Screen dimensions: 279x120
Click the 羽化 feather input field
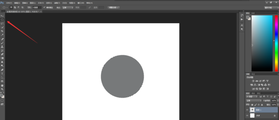37,8
